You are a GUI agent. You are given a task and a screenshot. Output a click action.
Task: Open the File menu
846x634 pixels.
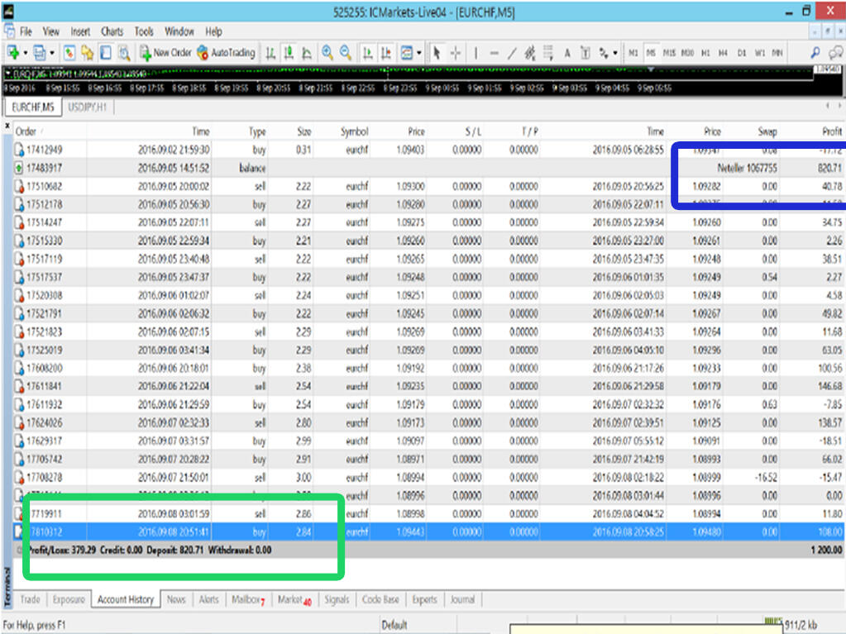coord(26,31)
